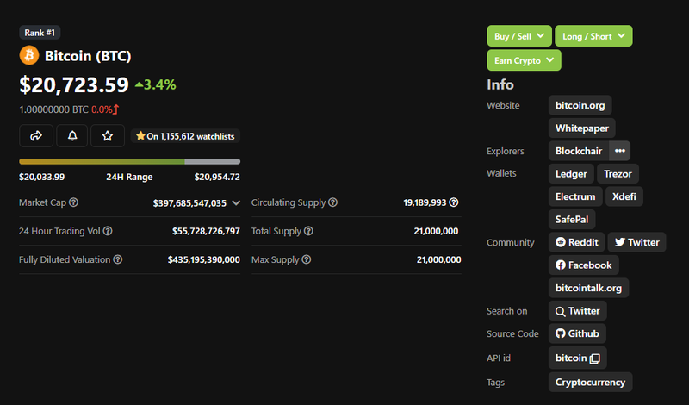Open the Whitepaper link
Screen dimensions: 689x405
(581, 128)
